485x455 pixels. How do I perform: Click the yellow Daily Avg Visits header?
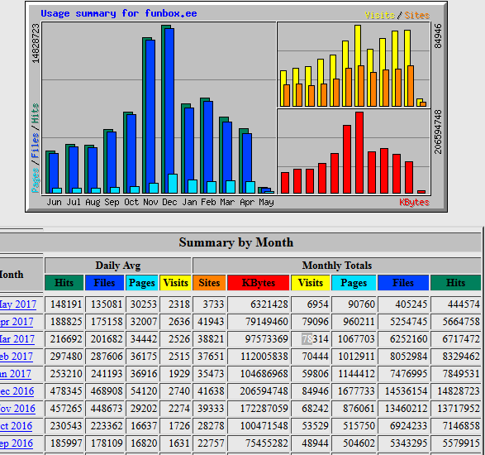175,283
